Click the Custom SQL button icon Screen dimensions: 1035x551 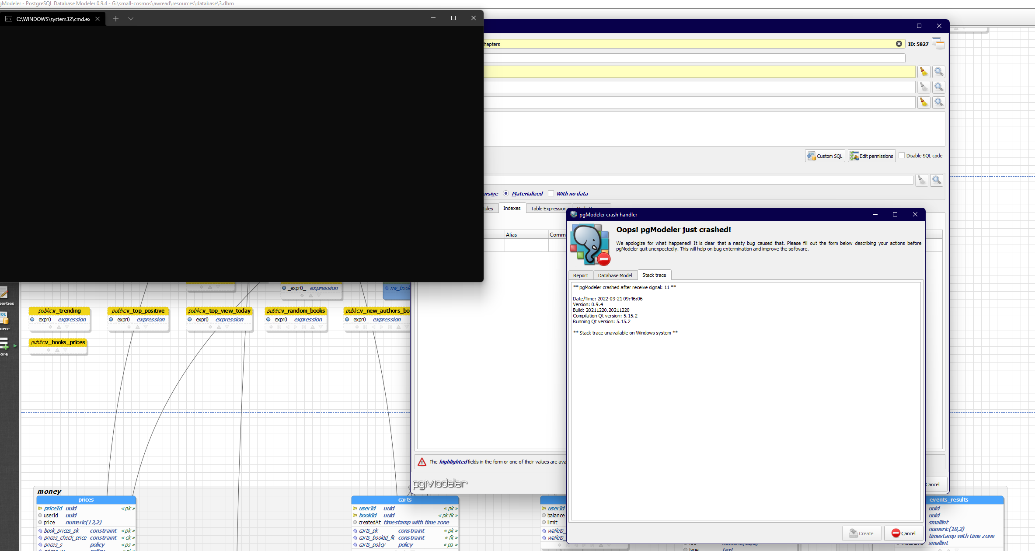(812, 156)
